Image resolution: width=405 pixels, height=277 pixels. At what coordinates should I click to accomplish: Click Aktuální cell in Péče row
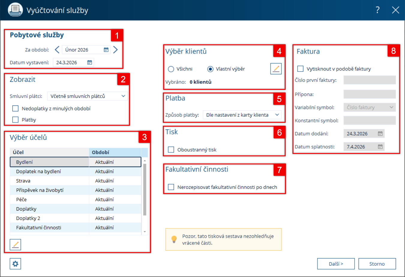(x=115, y=199)
